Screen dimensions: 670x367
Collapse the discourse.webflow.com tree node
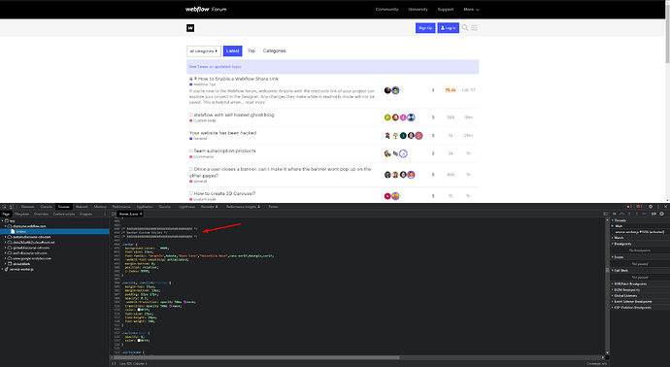(5, 226)
